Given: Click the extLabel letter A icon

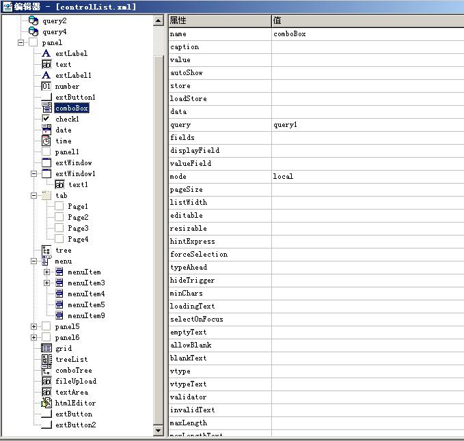Looking at the screenshot, I should pyautogui.click(x=46, y=53).
